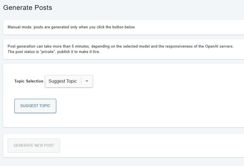
Task: Click the Topic Selection dropdown arrow icon
Action: (x=87, y=81)
